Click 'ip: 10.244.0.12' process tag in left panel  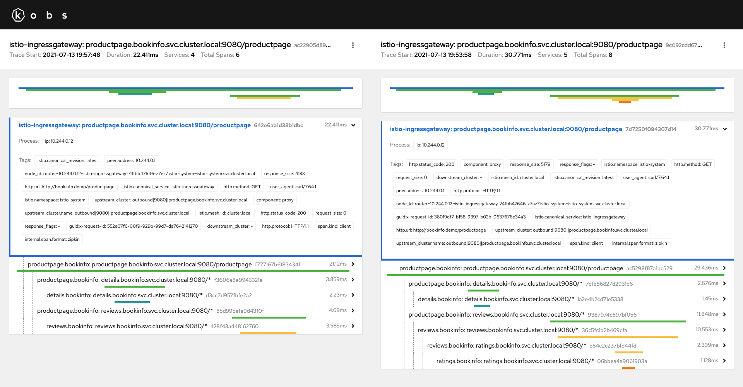tap(59, 141)
